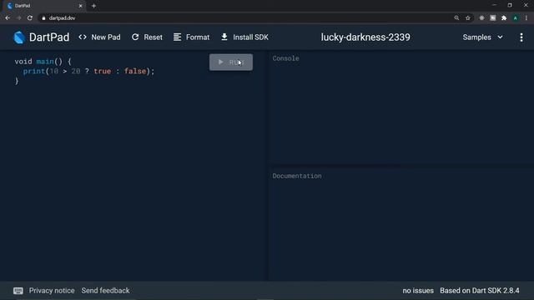This screenshot has width=534, height=300.
Task: Go back in the browser
Action: (8, 18)
